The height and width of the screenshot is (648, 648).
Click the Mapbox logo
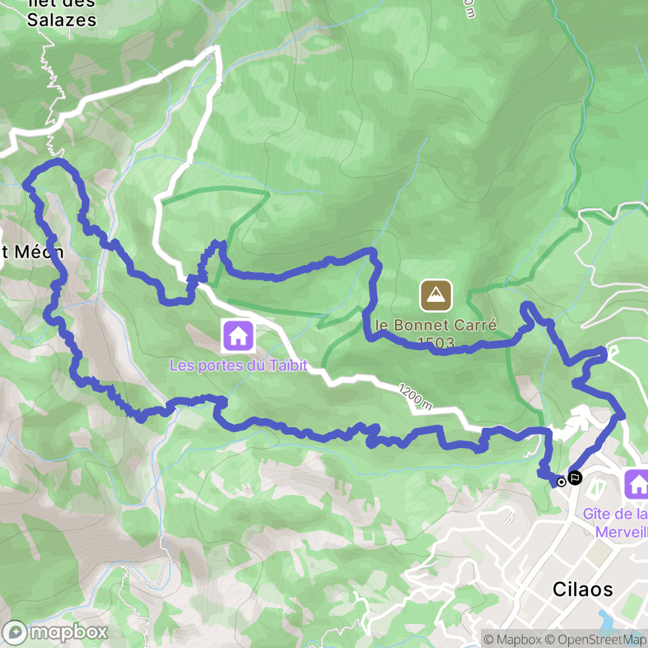click(55, 632)
